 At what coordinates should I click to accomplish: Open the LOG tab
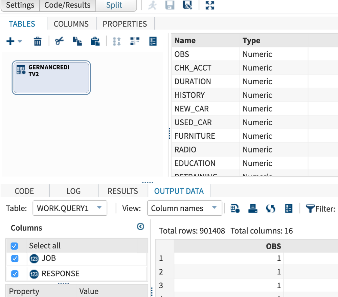[73, 191]
